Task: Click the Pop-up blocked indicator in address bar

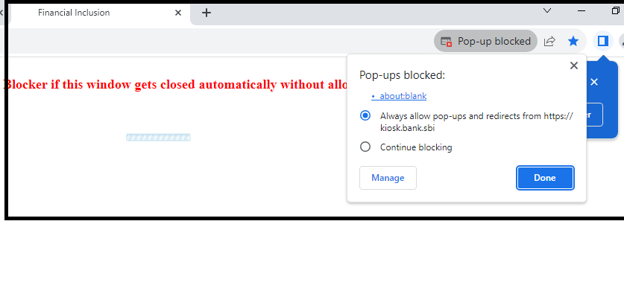Action: [485, 41]
